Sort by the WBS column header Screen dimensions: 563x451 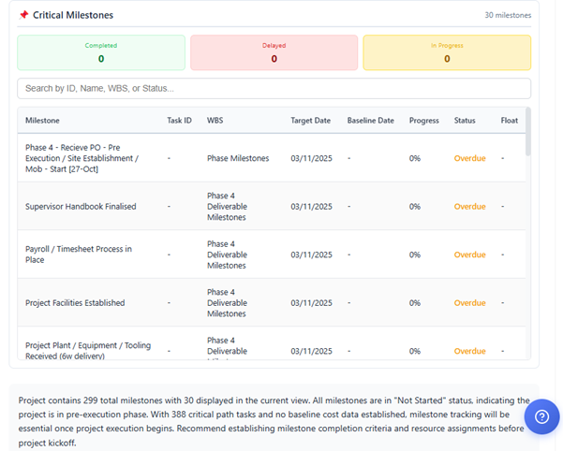(215, 121)
